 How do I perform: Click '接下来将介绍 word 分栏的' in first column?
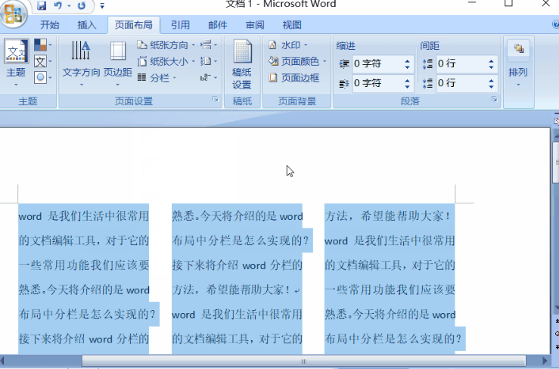(84, 339)
